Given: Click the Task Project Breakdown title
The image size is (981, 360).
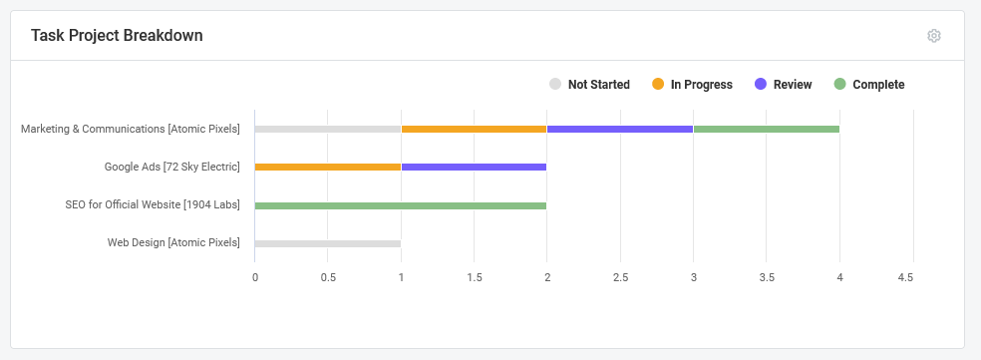Looking at the screenshot, I should (117, 36).
